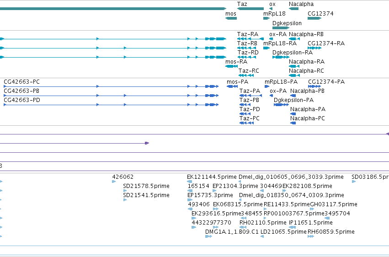Image resolution: width=389 pixels, height=257 pixels.
Task: Select the RP001003767.5prime EST label
Action: pyautogui.click(x=294, y=214)
